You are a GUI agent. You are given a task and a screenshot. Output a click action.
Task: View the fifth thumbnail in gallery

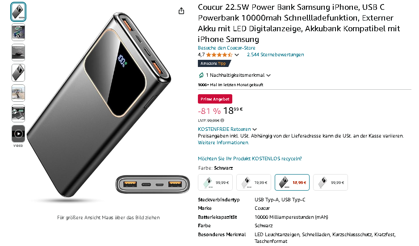click(x=18, y=93)
